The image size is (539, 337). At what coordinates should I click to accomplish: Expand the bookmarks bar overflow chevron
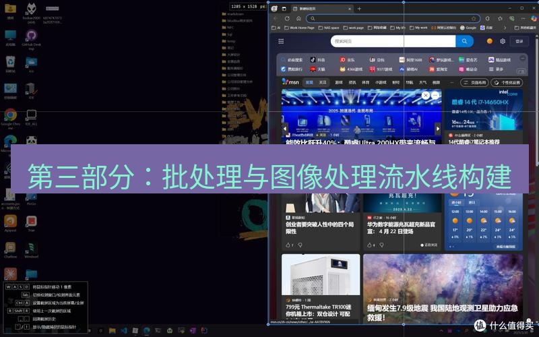(x=505, y=28)
